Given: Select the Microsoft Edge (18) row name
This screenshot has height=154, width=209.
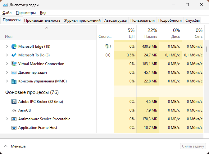Looking at the screenshot, I should click(x=34, y=46).
